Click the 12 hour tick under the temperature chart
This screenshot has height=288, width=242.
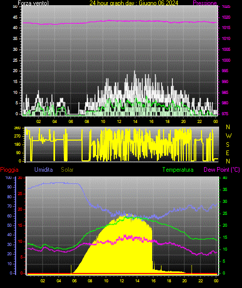(122, 281)
